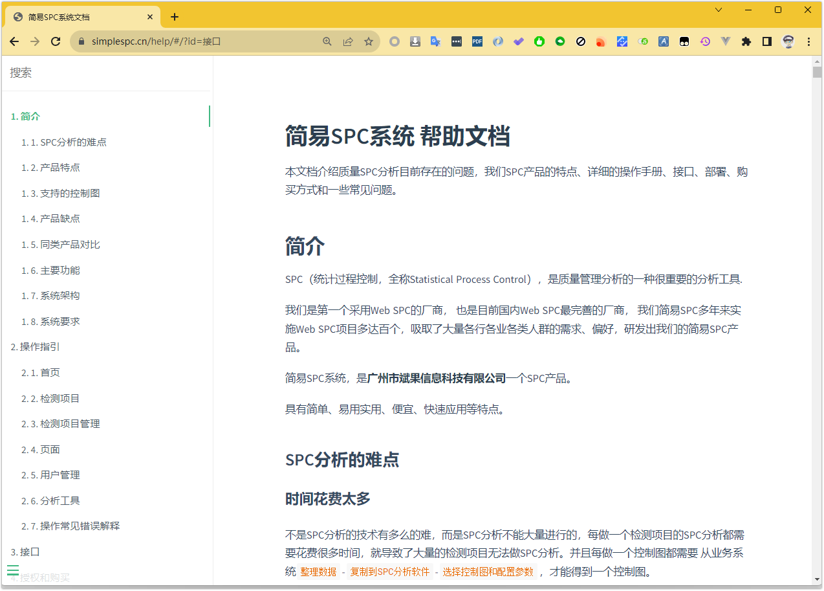Open the PDF extension icon
Viewport: 824px width, 591px height.
pos(477,41)
